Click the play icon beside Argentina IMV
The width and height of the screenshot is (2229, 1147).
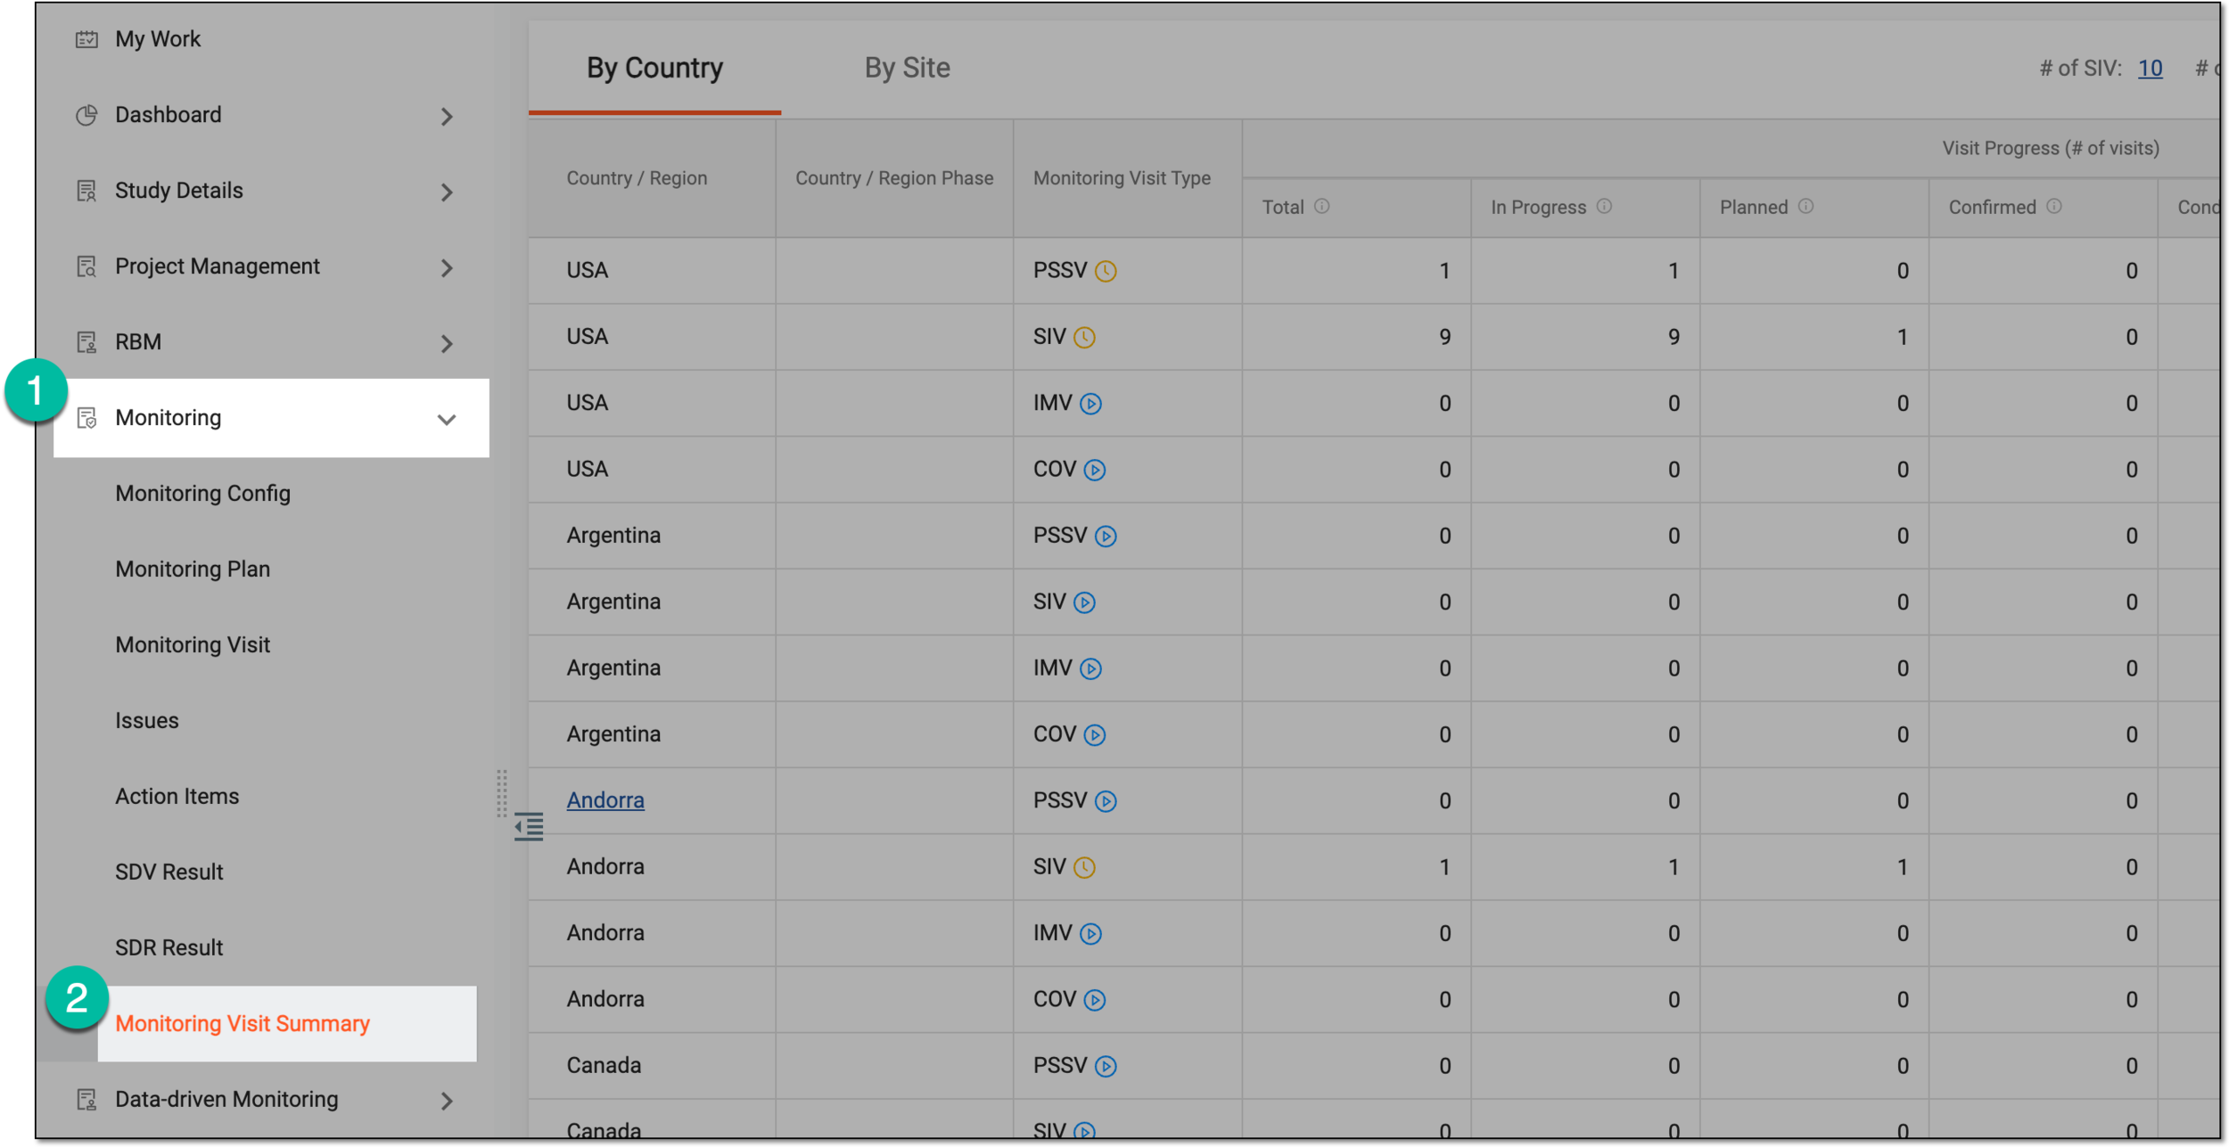click(1090, 668)
